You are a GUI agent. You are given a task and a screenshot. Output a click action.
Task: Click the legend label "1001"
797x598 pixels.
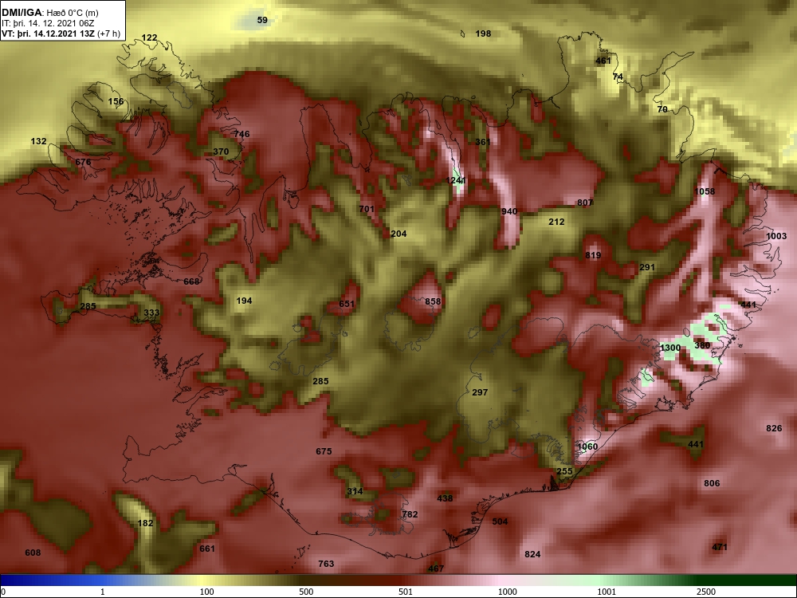(x=607, y=592)
